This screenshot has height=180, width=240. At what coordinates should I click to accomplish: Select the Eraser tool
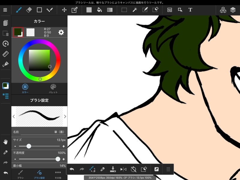[x=29, y=10]
